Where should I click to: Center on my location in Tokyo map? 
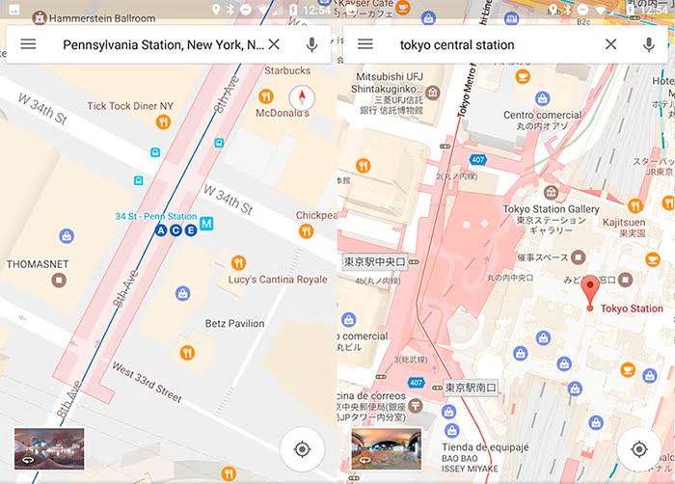pos(638,449)
